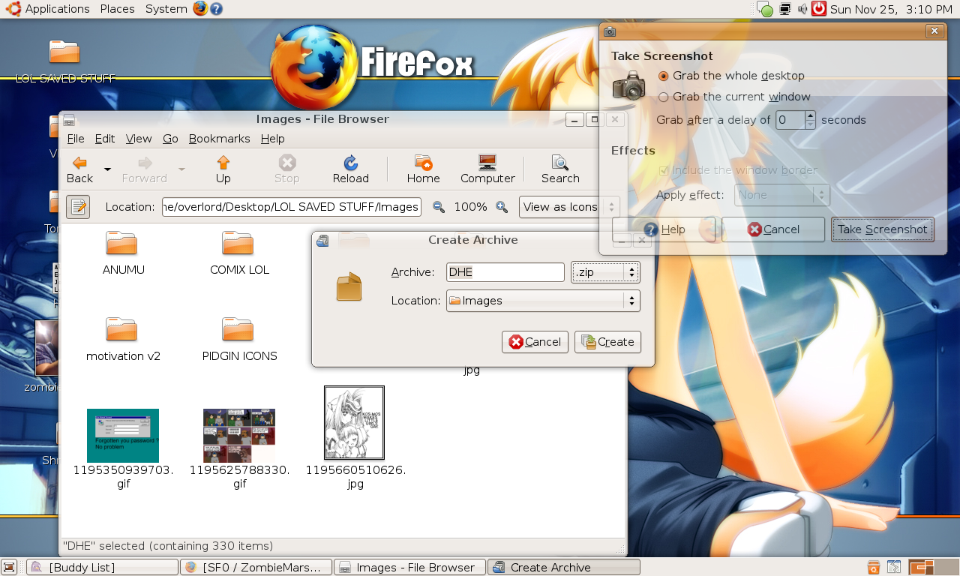Viewport: 960px width, 576px height.
Task: Click the volume speaker tray icon
Action: coord(802,9)
